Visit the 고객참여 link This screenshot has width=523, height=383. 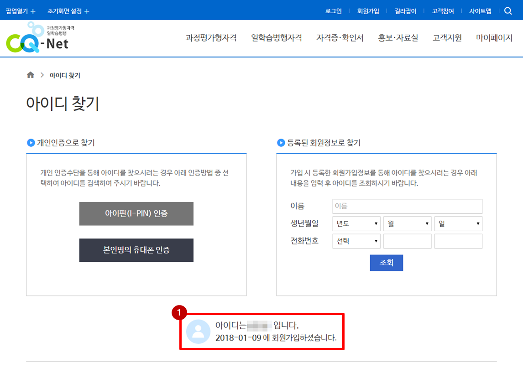(443, 11)
